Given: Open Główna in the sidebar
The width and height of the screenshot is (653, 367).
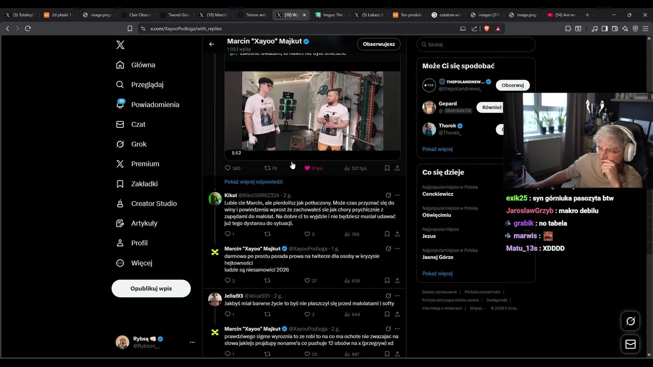Looking at the screenshot, I should [x=136, y=65].
